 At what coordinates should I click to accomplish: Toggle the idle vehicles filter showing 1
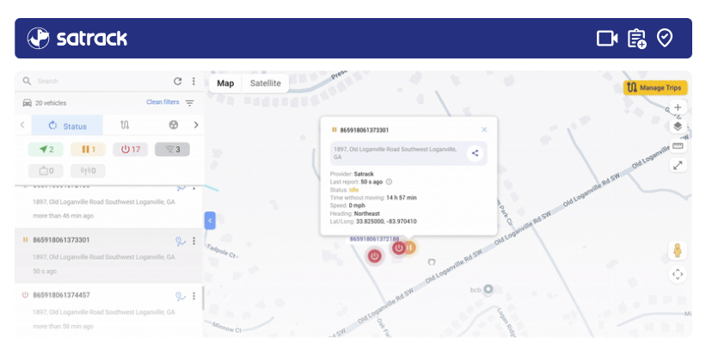point(88,150)
